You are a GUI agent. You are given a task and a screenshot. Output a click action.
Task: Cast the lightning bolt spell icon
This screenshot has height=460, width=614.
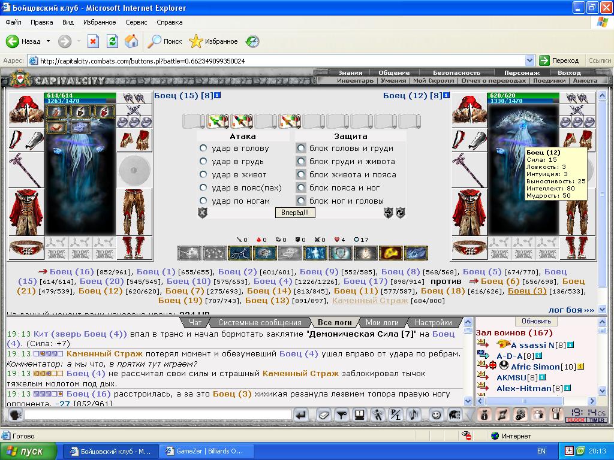240,253
